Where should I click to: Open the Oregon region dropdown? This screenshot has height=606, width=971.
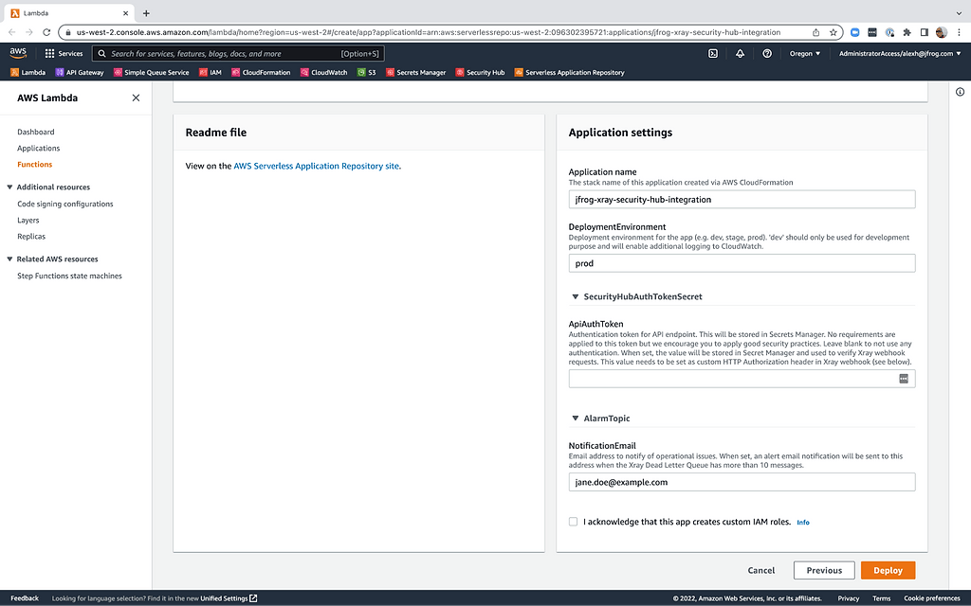(805, 54)
